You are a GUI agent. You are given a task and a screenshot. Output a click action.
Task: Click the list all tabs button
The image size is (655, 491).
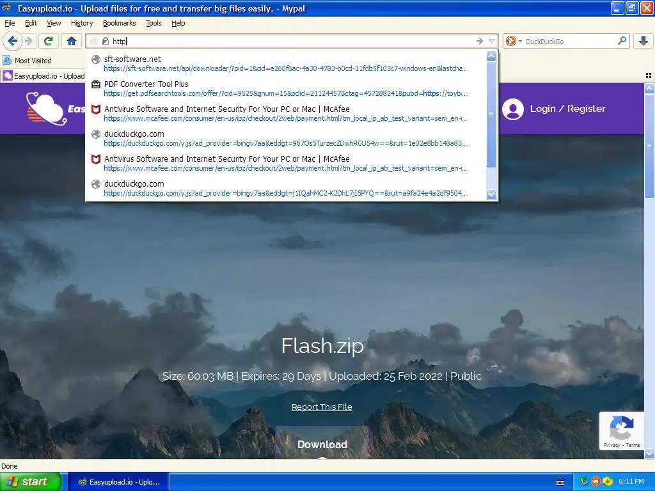(x=649, y=75)
